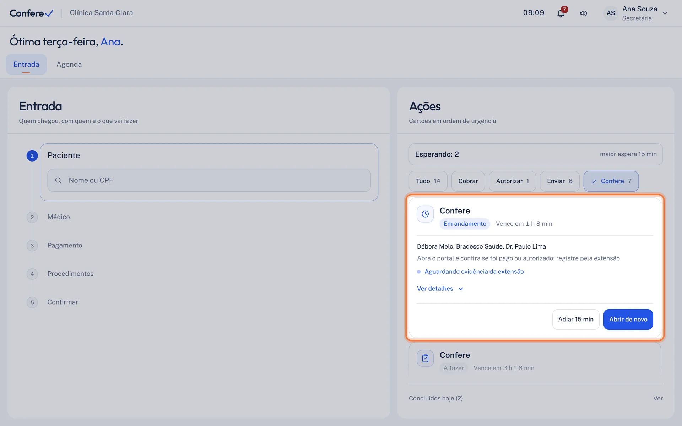Click the Confere logo in header
Screen dimensions: 682x426
click(32, 13)
